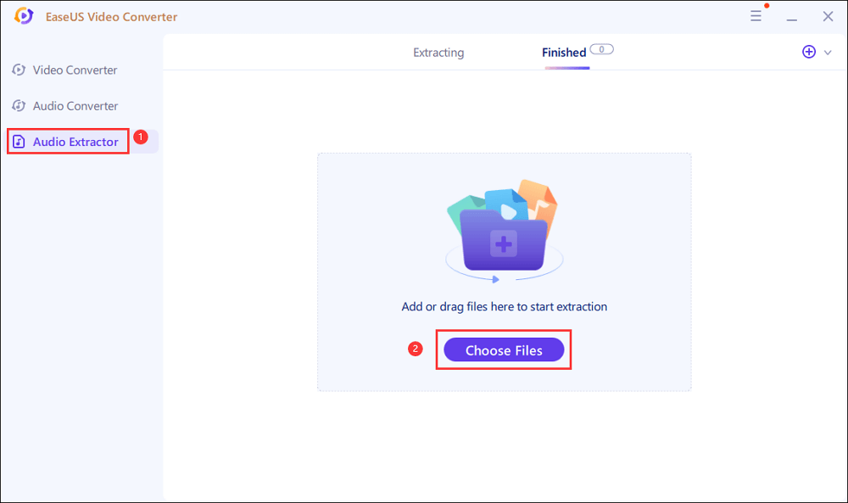Expand the chevron beside the add icon
The width and height of the screenshot is (848, 503).
pyautogui.click(x=828, y=53)
